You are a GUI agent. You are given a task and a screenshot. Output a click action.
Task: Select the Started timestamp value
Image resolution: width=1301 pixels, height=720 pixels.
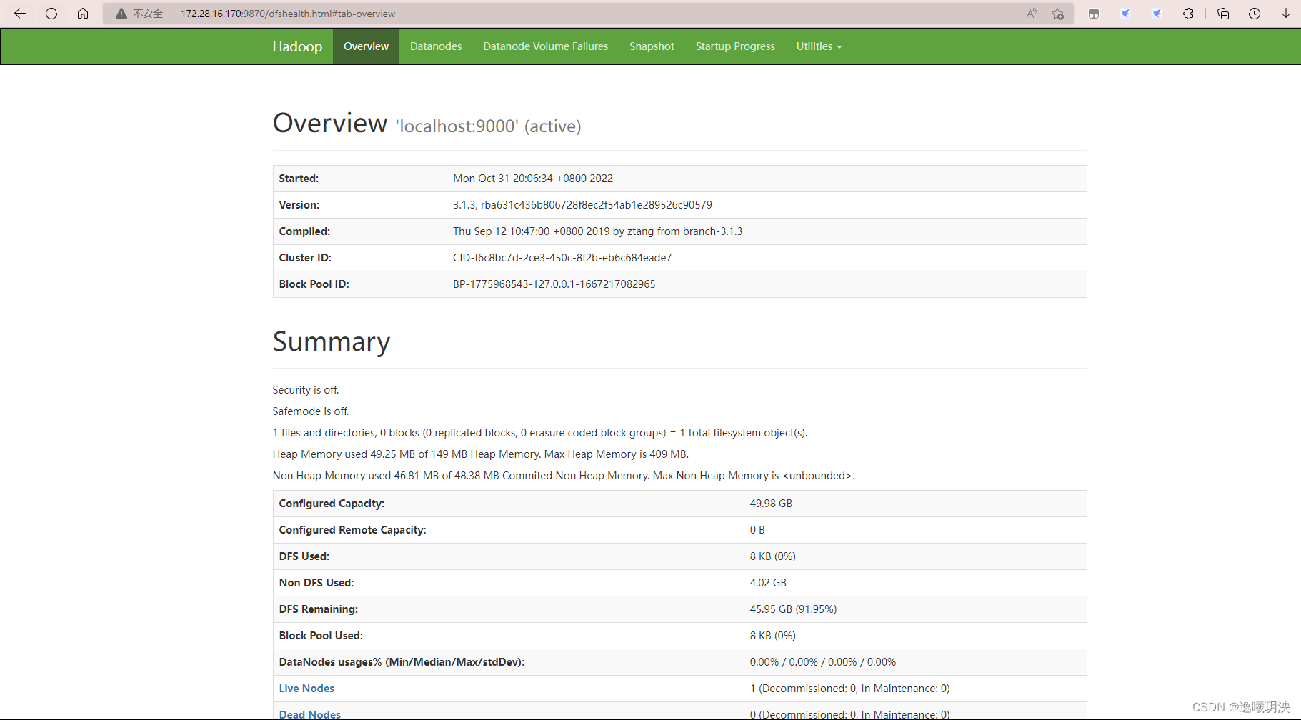point(533,179)
